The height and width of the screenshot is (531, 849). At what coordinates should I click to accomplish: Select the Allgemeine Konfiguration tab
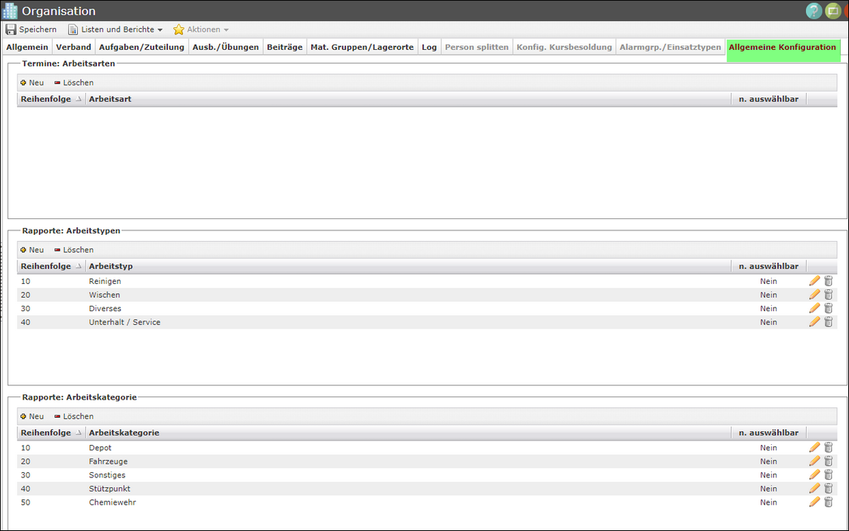click(782, 47)
